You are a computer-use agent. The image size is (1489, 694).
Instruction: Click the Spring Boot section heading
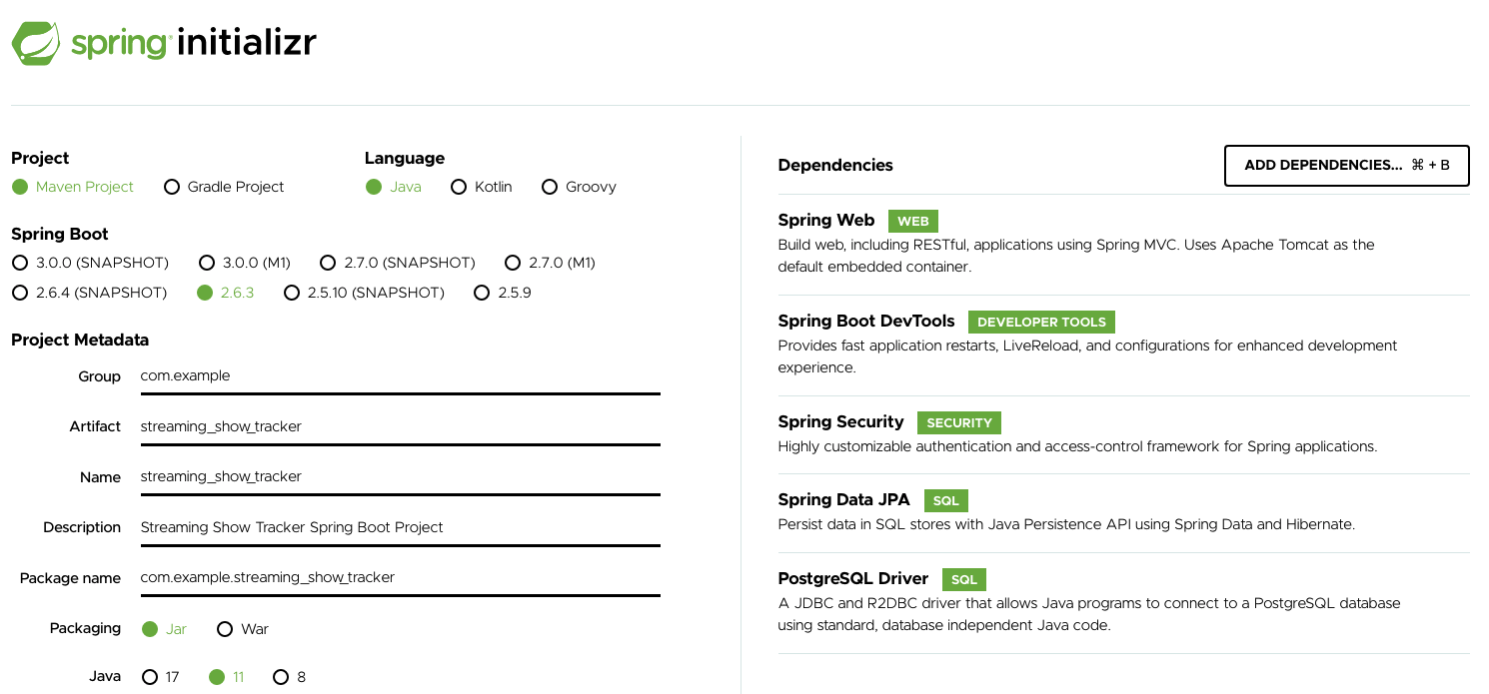pos(60,235)
